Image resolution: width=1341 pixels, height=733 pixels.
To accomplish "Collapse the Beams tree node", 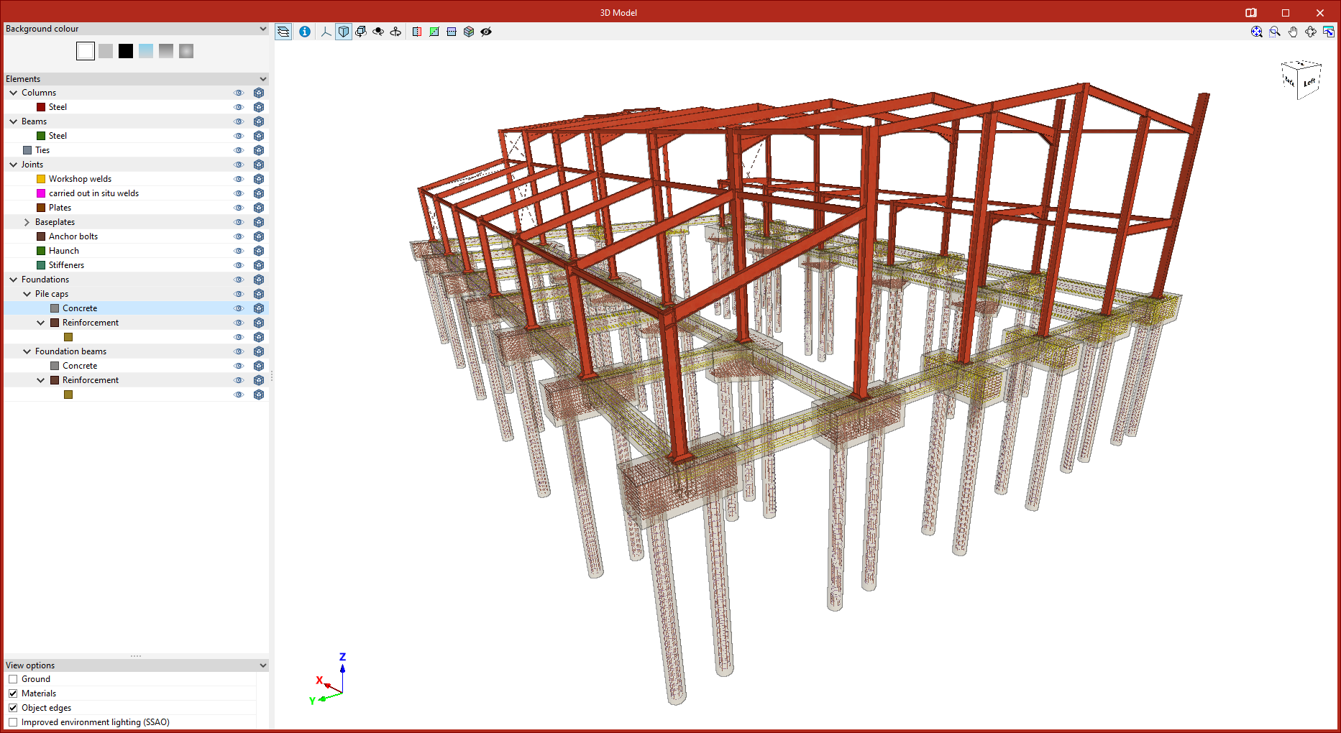I will point(13,121).
